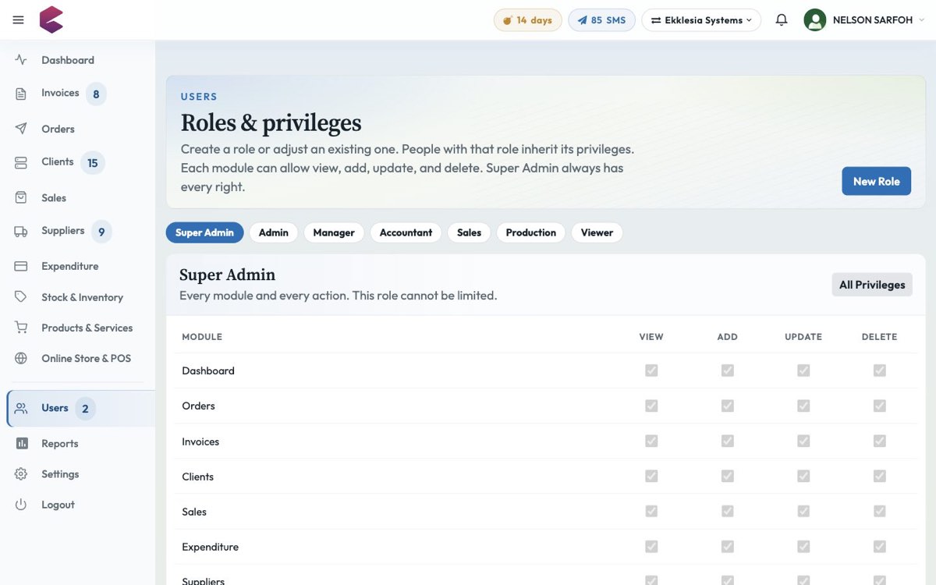Viewport: 936px width, 585px height.
Task: Toggle Sales Delete checkbox
Action: coord(879,511)
